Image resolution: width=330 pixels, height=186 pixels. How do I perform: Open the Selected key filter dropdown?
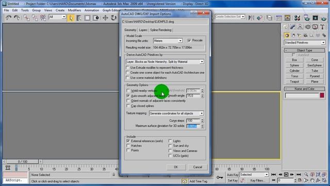pyautogui.click(x=254, y=175)
